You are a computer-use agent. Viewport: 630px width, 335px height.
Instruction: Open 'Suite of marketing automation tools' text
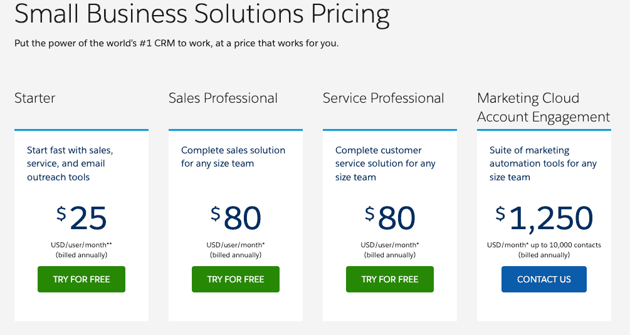coord(543,163)
